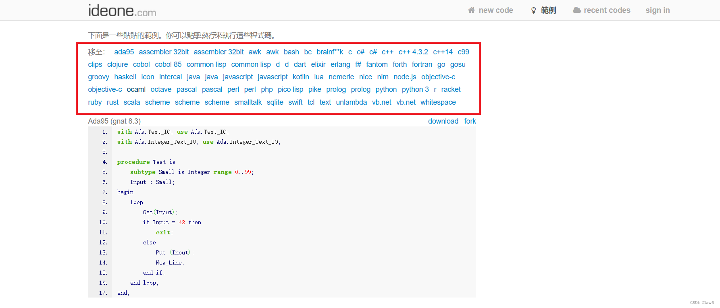Jump to the bc example
This screenshot has width=720, height=308.
pyautogui.click(x=308, y=52)
